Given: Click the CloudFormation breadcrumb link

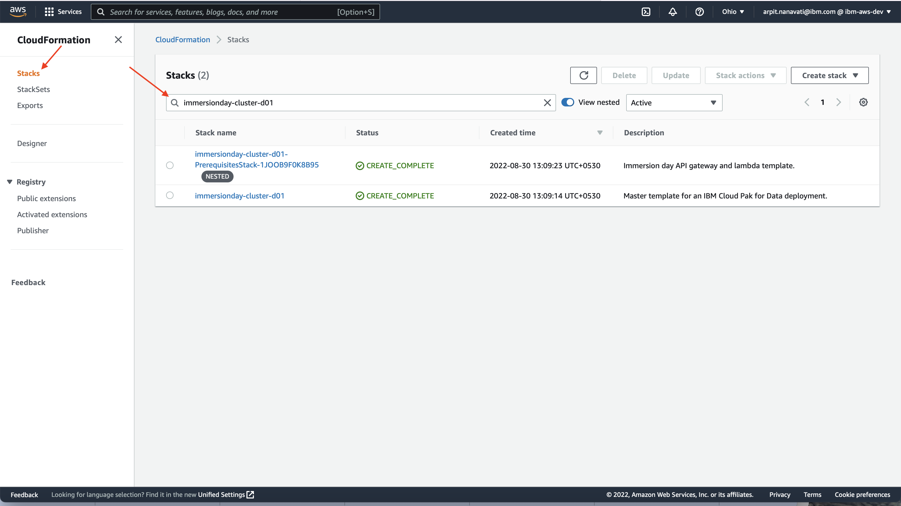Looking at the screenshot, I should pos(183,40).
